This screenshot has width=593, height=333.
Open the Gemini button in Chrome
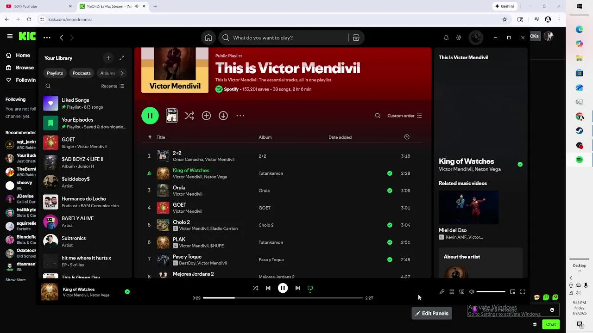coord(505,6)
